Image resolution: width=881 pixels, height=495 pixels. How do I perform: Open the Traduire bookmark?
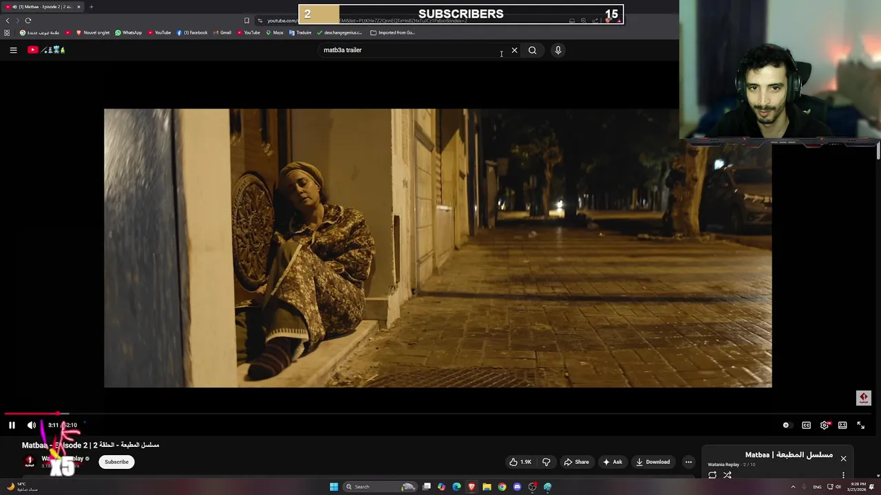coord(300,32)
